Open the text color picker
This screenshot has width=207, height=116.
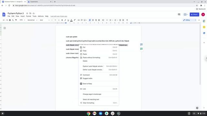pos(71,20)
